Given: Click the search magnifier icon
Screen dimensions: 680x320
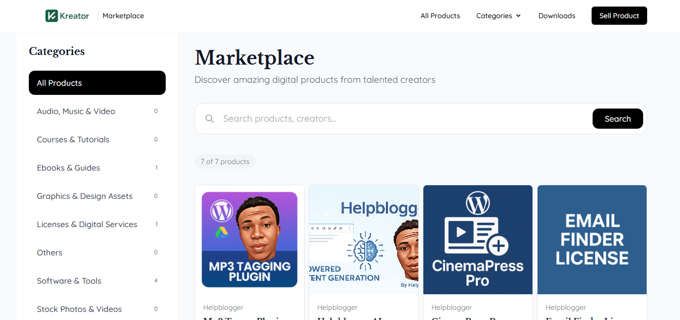Looking at the screenshot, I should (210, 118).
